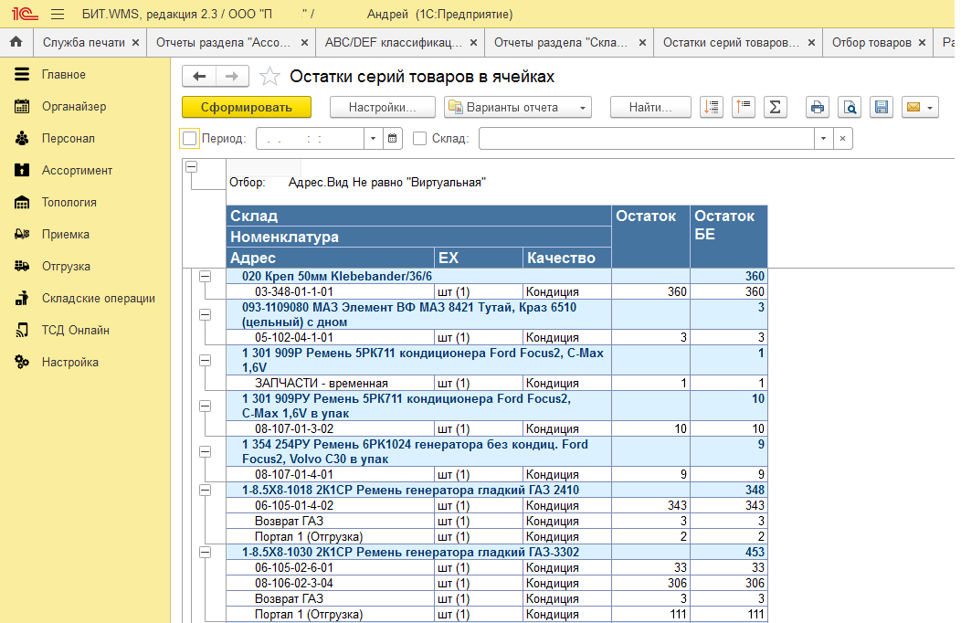The width and height of the screenshot is (961, 623).
Task: Collapse the 1-8.5X8-1018 Ремень генератора group
Action: click(x=205, y=491)
